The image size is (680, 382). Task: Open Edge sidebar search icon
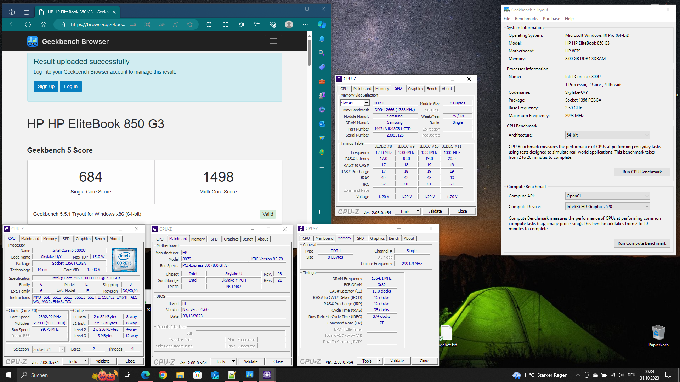point(322,53)
